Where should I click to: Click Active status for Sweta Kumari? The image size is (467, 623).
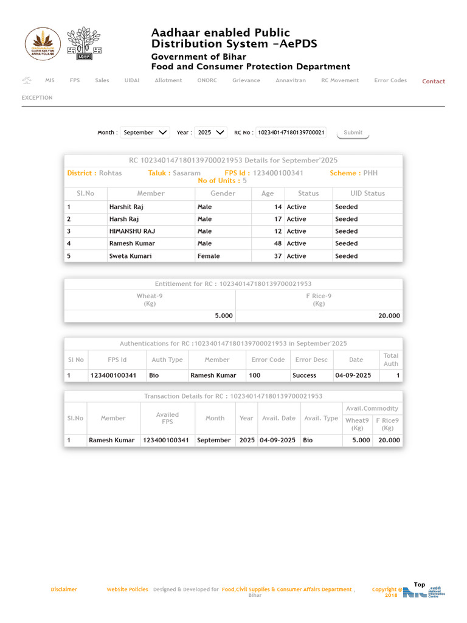[x=296, y=256]
